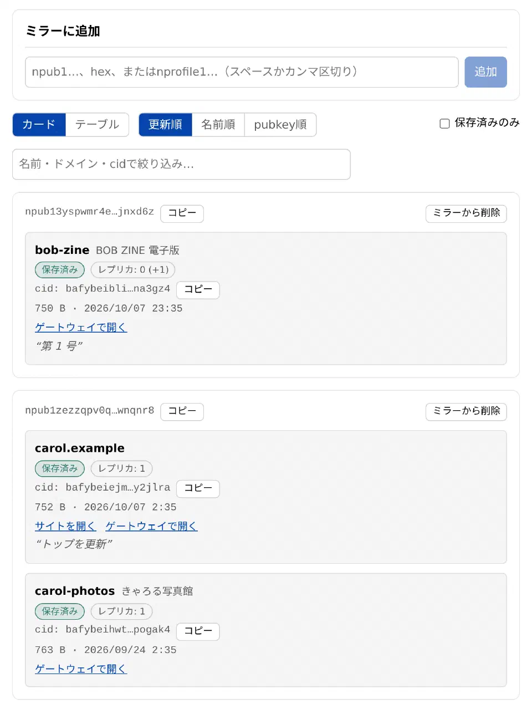The width and height of the screenshot is (532, 709).
Task: Click the BOB ZINE 電子版 subtitle
Action: click(137, 251)
